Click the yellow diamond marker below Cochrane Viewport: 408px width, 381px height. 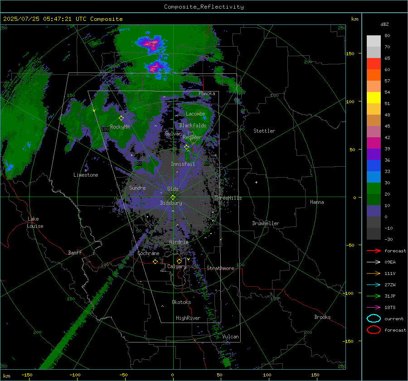[155, 261]
